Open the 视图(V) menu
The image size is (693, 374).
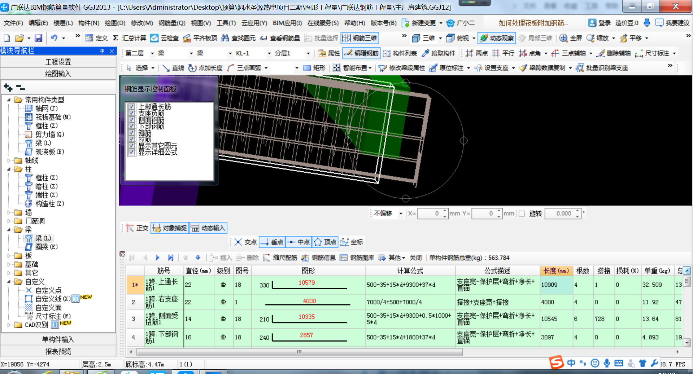coord(201,23)
